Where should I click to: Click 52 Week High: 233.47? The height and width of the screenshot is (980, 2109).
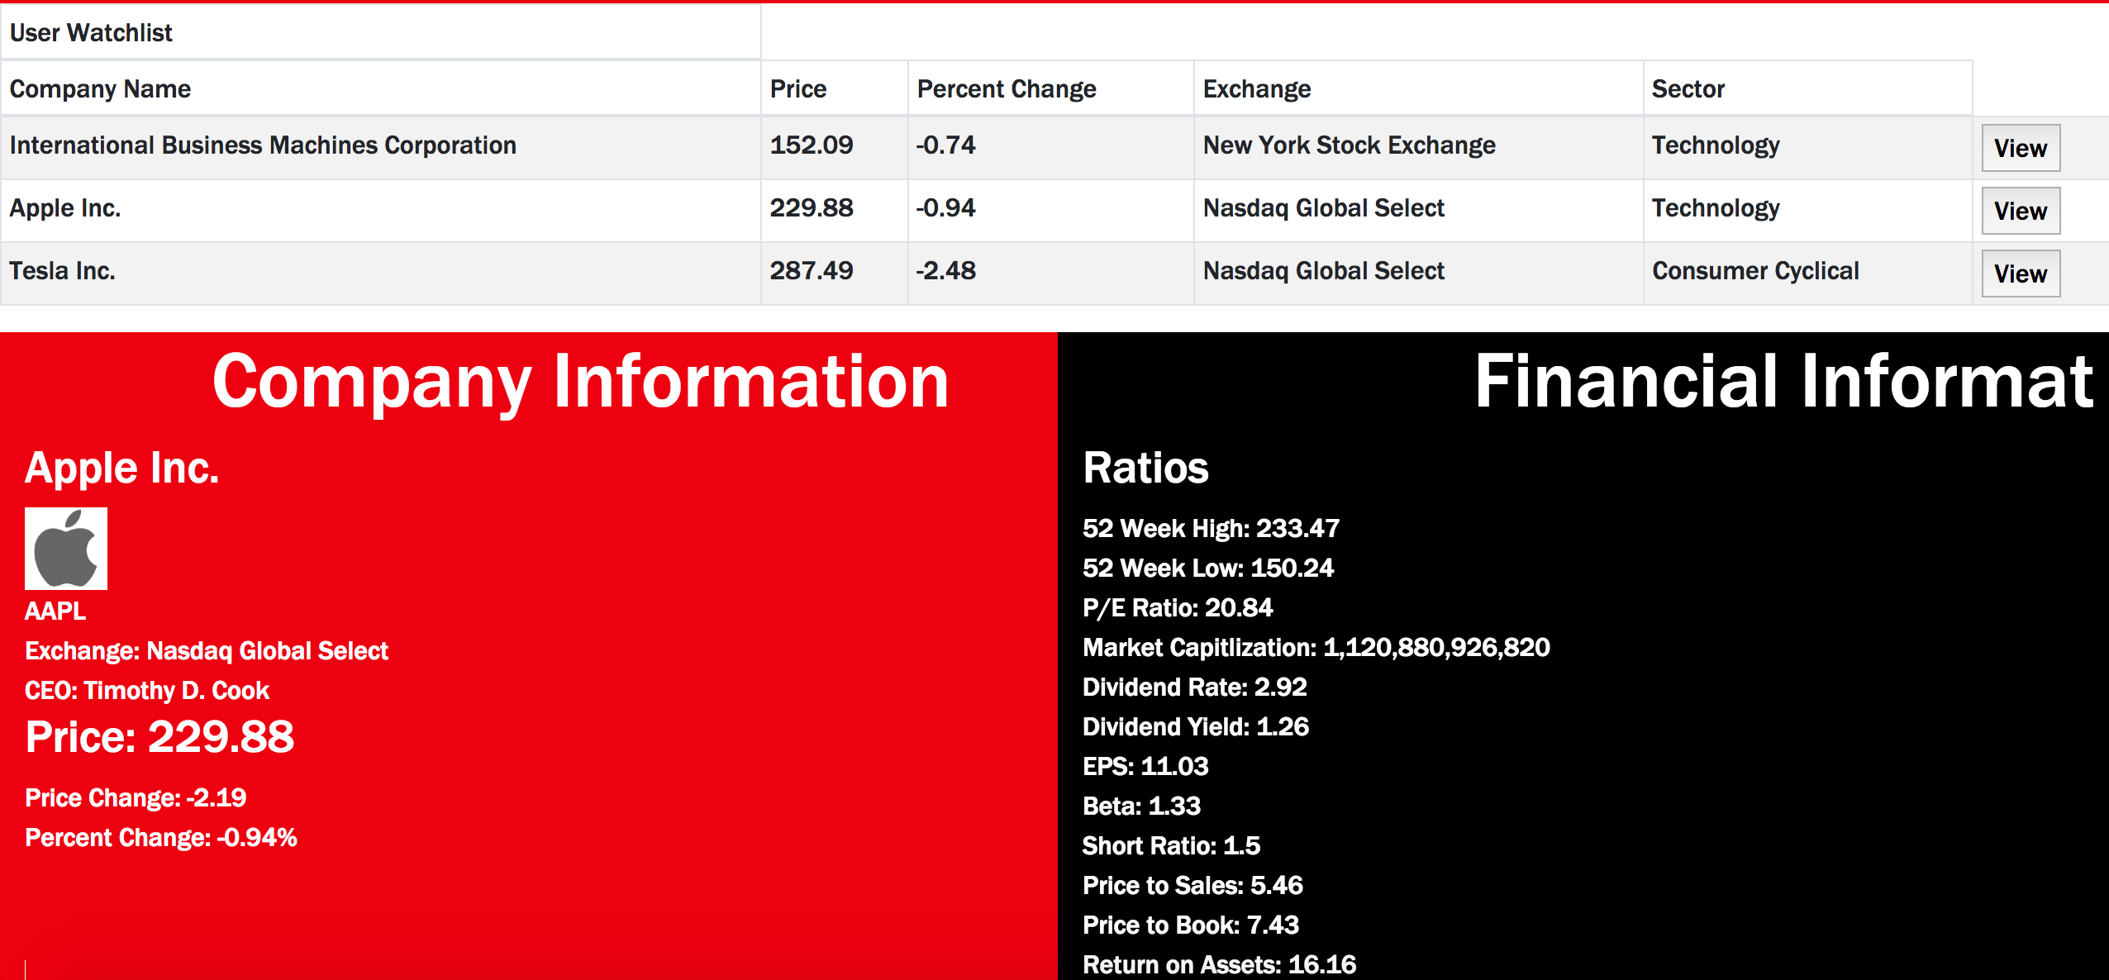1212,528
